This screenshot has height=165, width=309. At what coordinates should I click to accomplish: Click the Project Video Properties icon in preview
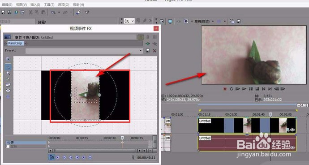(162, 22)
